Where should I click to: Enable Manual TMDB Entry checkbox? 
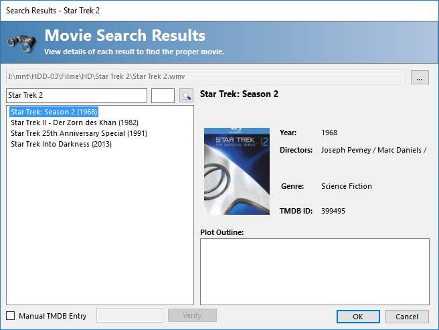coord(11,316)
